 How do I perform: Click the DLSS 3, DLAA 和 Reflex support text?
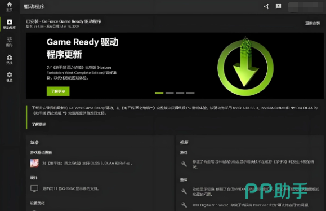pyautogui.click(x=87, y=163)
